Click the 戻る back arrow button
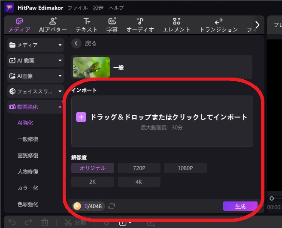Image resolution: width=282 pixels, height=228 pixels. click(x=76, y=43)
